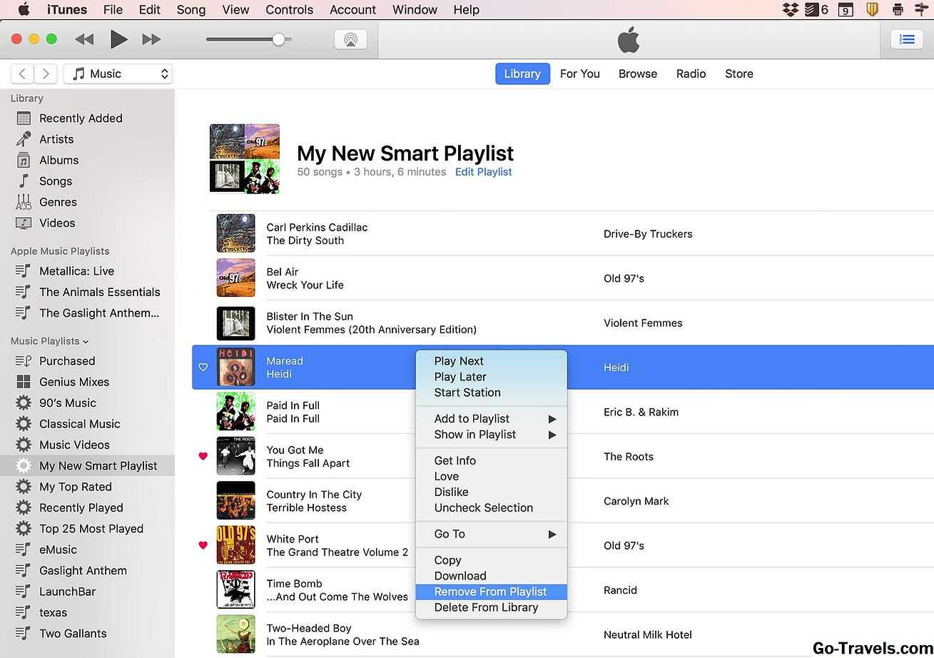
Task: Open Recently Added in sidebar
Action: coord(81,118)
